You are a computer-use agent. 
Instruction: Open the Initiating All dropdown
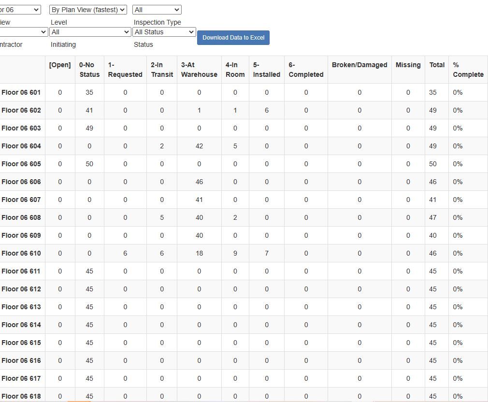(90, 32)
